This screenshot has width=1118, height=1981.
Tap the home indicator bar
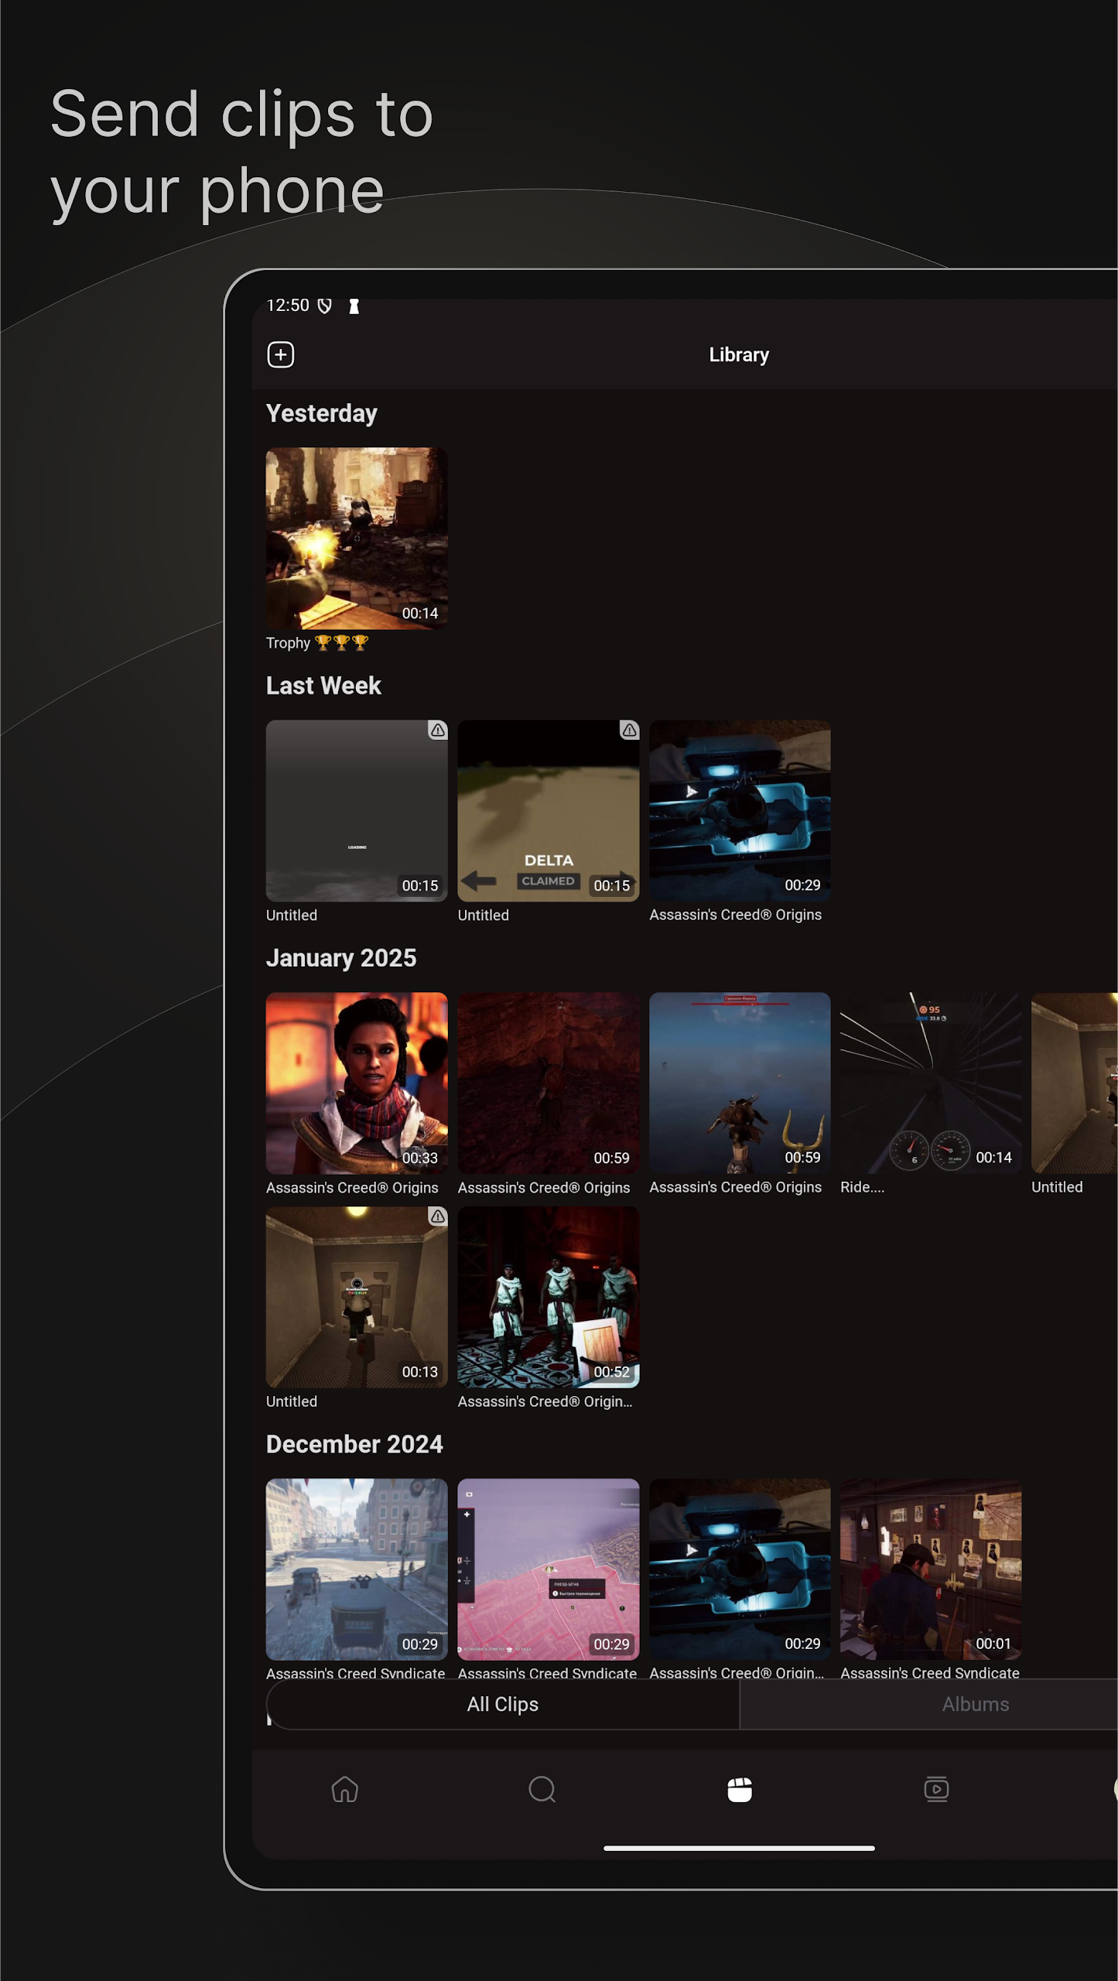point(739,1848)
